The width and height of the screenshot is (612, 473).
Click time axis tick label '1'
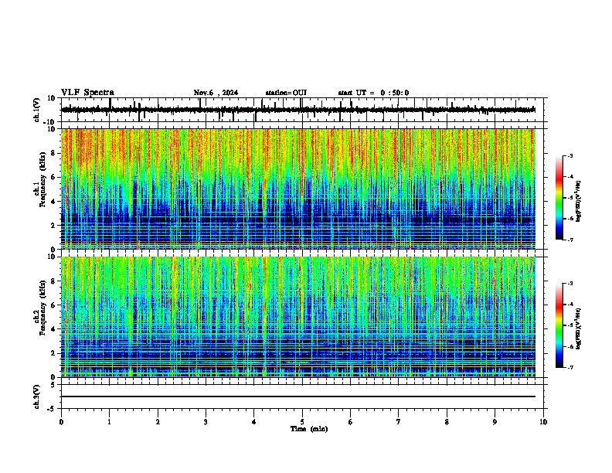109,422
